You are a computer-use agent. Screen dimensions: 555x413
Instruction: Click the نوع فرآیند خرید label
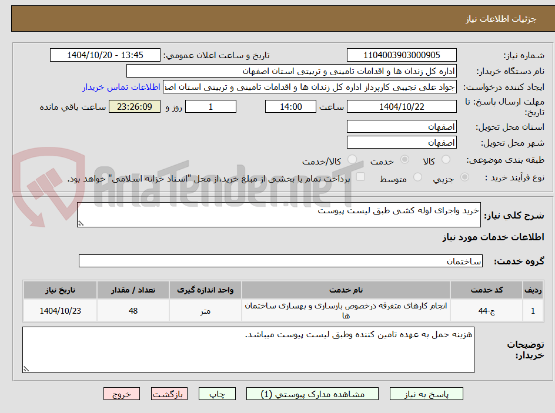[514, 177]
